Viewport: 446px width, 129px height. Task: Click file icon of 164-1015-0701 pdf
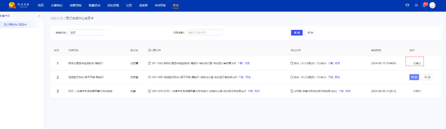(x=149, y=91)
